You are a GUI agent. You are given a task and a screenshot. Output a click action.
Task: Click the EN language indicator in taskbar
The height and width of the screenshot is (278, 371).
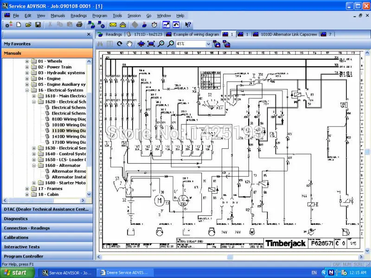314,272
